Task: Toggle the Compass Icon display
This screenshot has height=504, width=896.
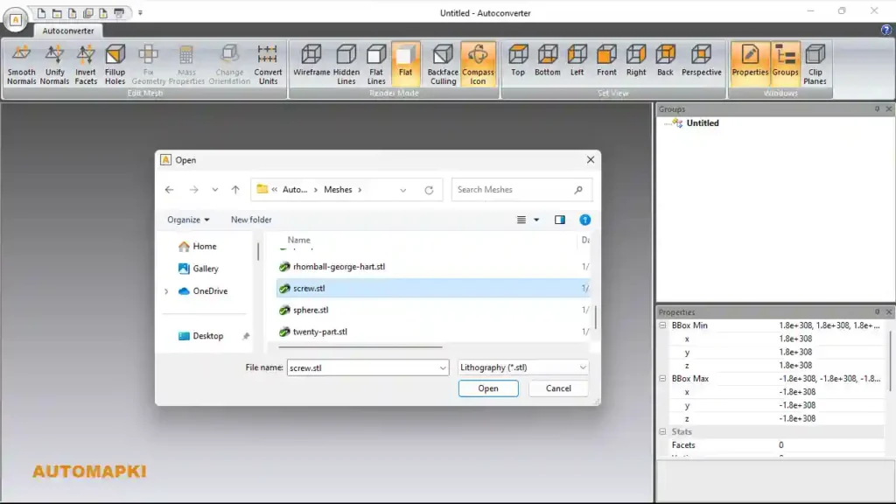Action: point(478,65)
